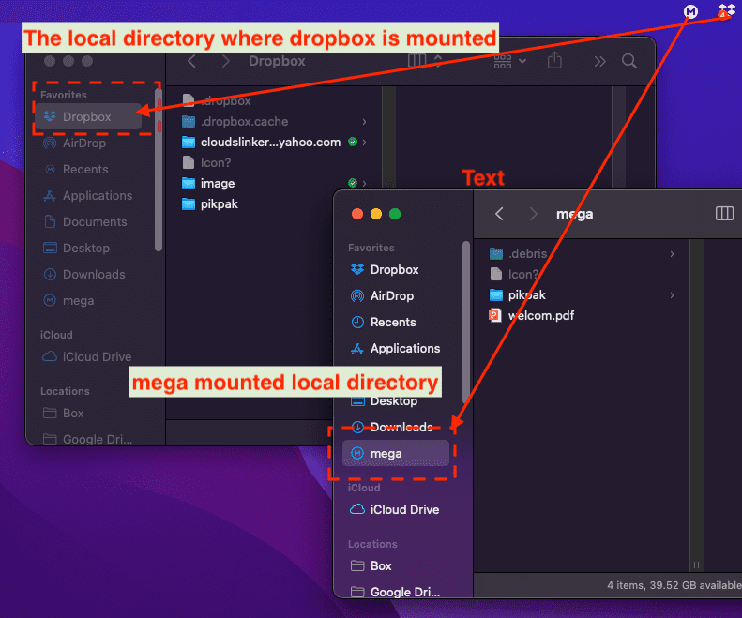
Task: Go back in the Dropbox Finder window
Action: coord(191,61)
